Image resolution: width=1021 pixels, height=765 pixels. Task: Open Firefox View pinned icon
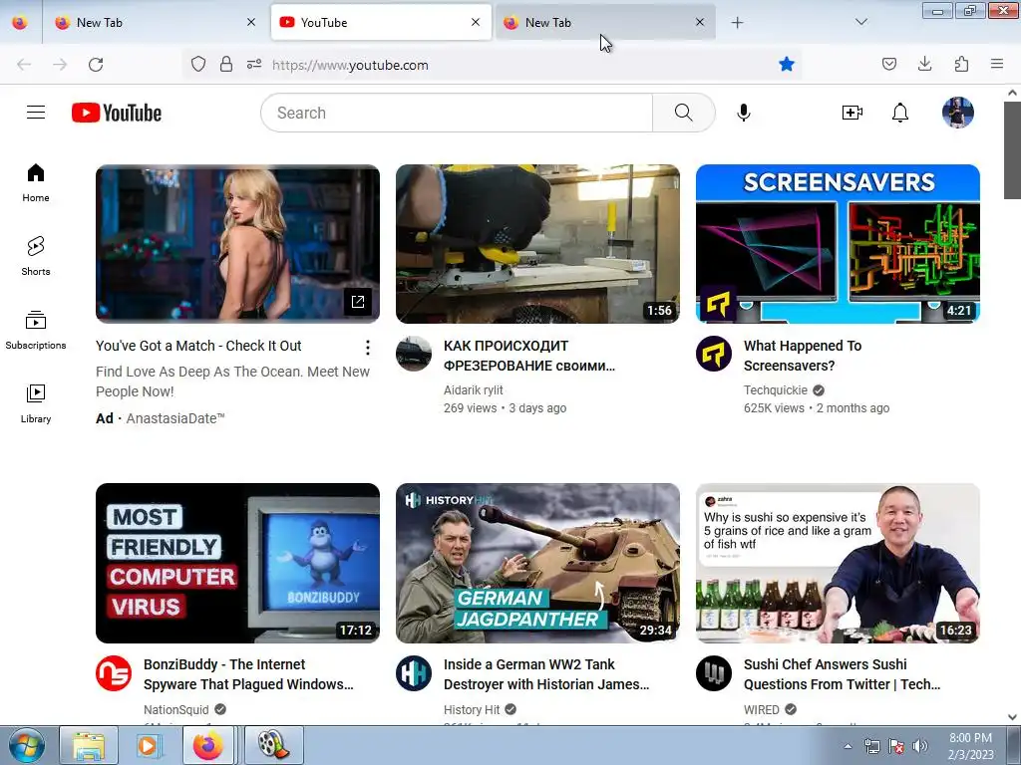(20, 23)
